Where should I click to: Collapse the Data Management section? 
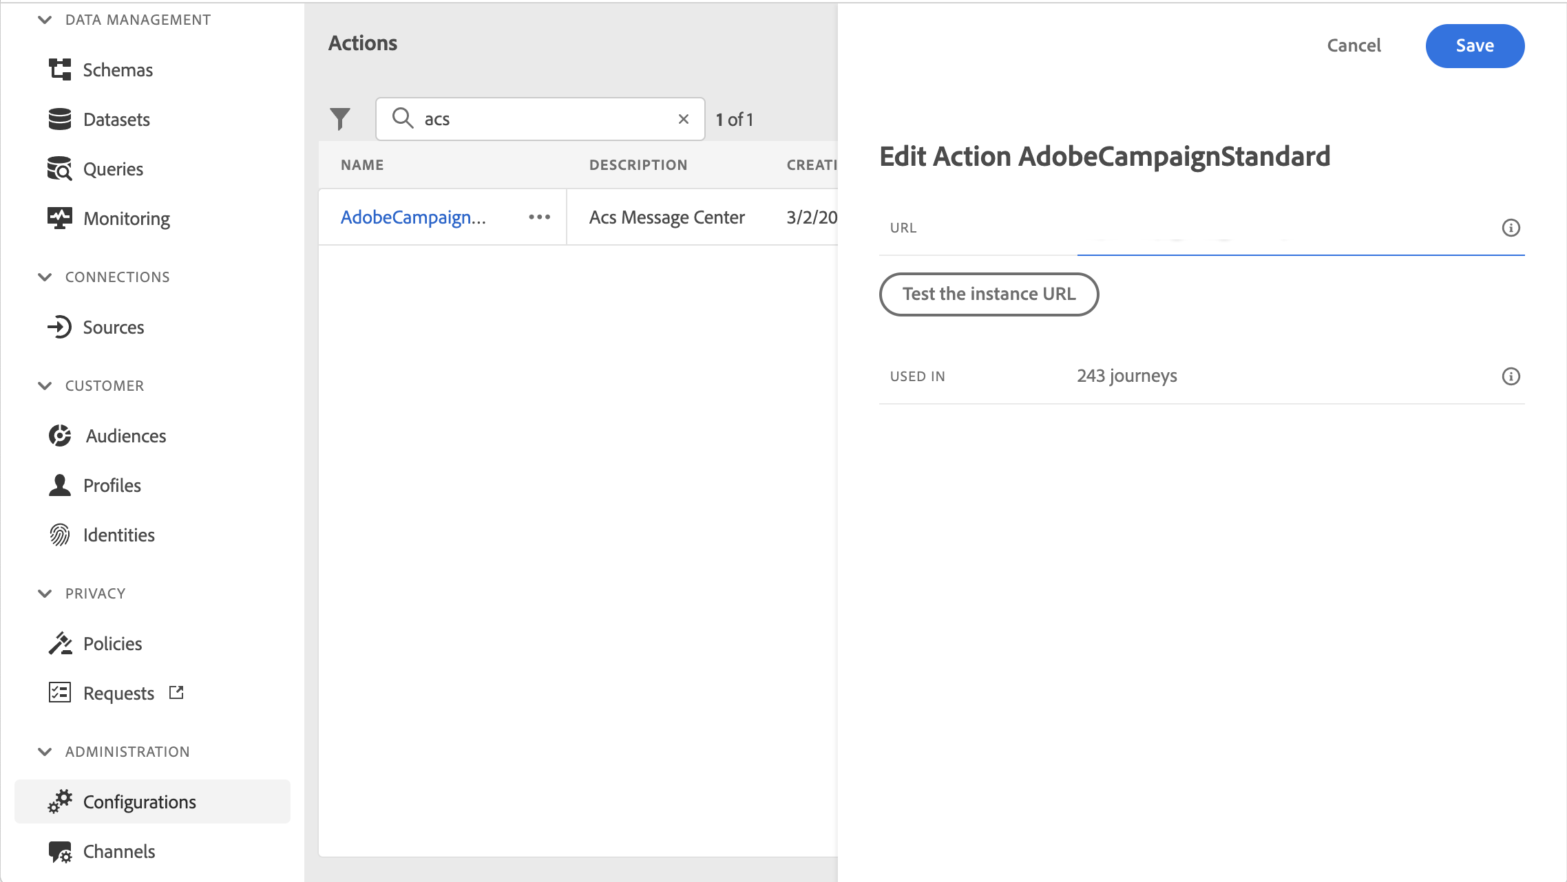[45, 20]
